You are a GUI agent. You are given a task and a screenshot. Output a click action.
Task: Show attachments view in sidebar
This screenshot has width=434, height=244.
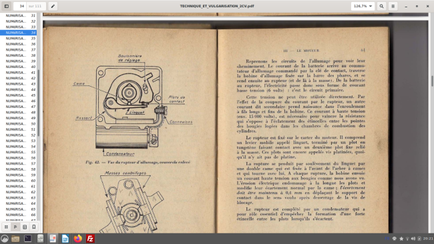(x=25, y=227)
